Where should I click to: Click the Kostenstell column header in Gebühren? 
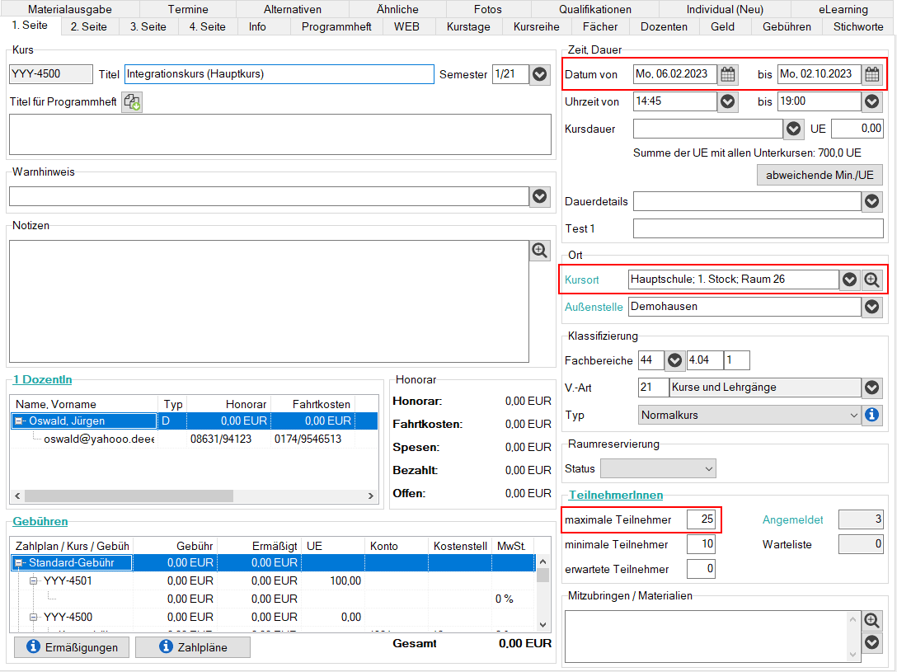click(460, 546)
